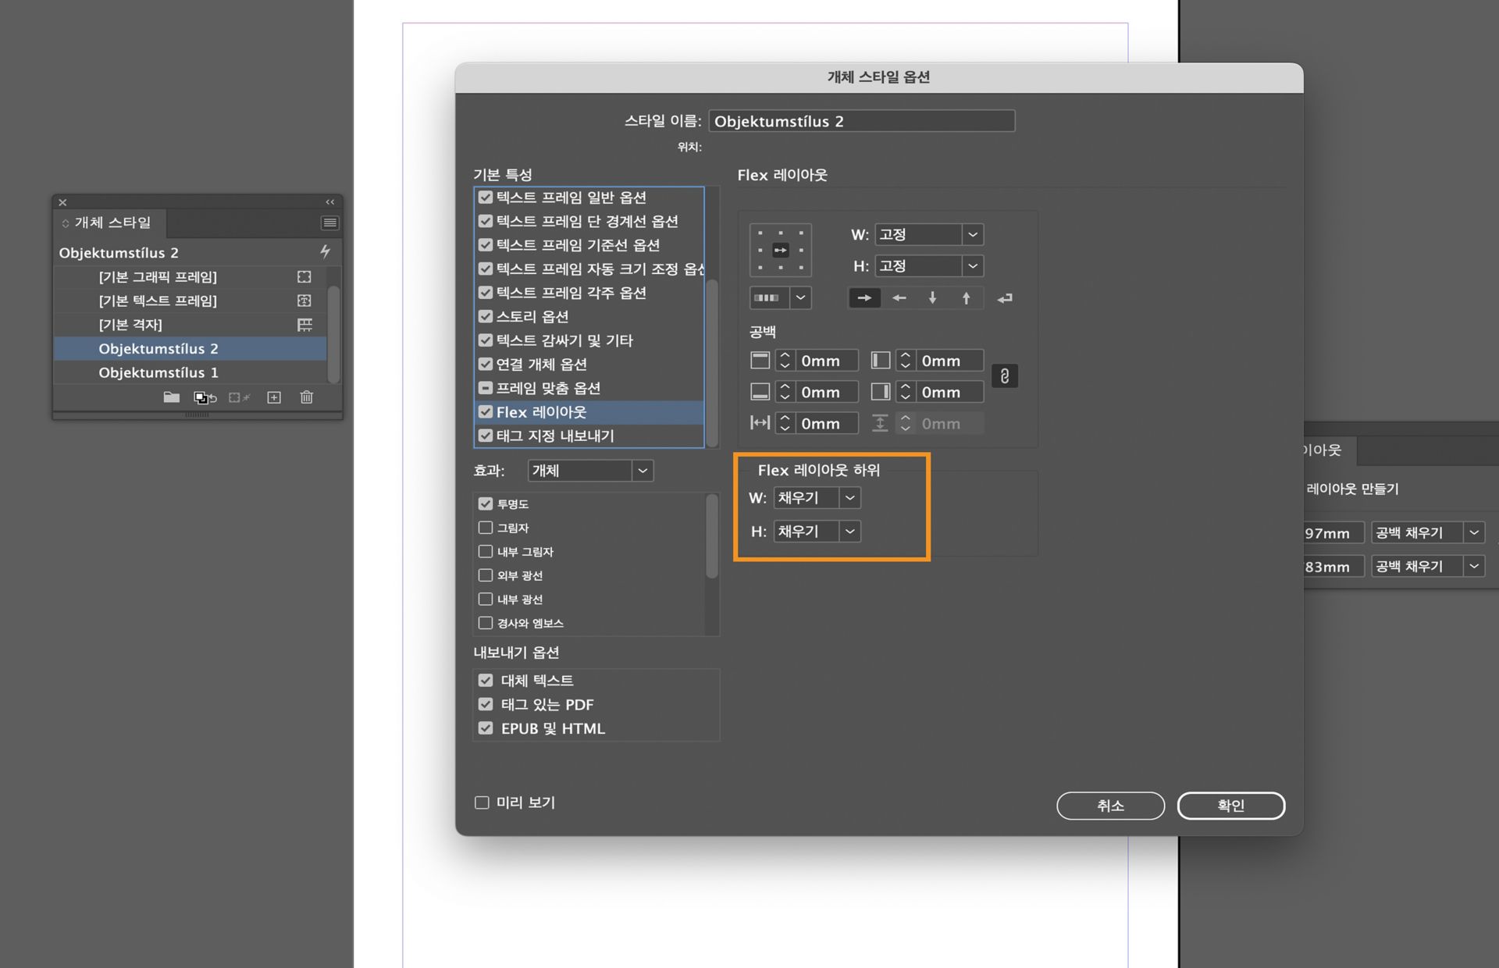
Task: Click the lightning bolt icon beside Objektumstílus 2
Action: (326, 251)
